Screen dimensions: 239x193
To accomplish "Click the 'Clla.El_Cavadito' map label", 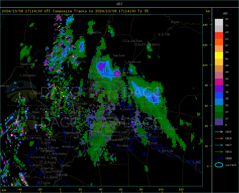I will [x=147, y=44].
